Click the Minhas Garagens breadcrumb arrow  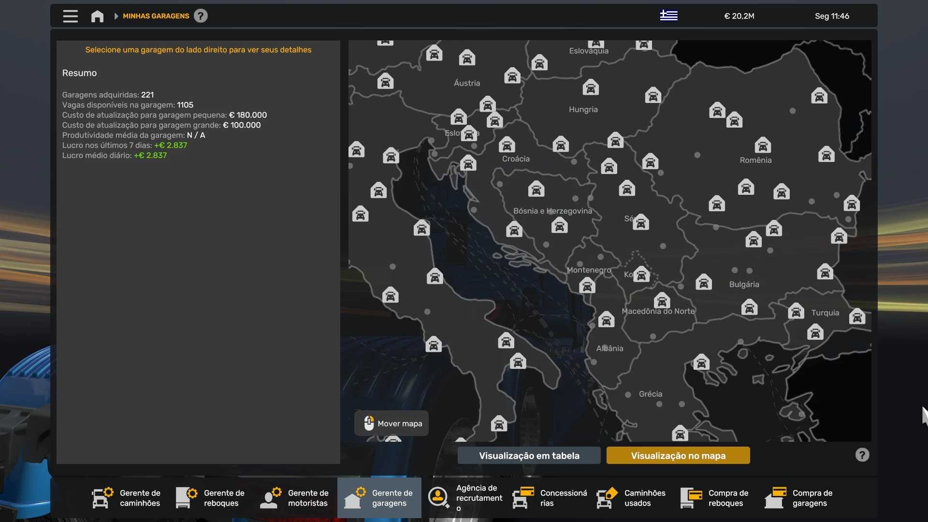[116, 16]
